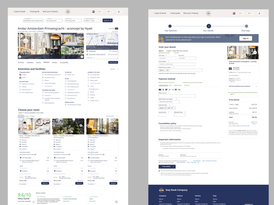Click info icon beside Non-refundable in booking summary
This screenshot has height=205, width=274.
point(238,75)
